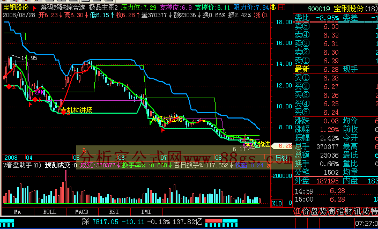Screen dimensions: 378x229
Task: Switch to the MACD indicator tab
Action: point(81,212)
